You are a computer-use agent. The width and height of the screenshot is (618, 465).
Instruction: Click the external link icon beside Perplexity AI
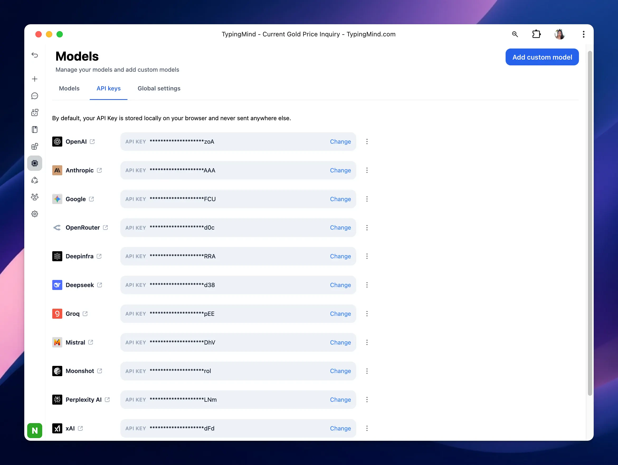tap(107, 400)
